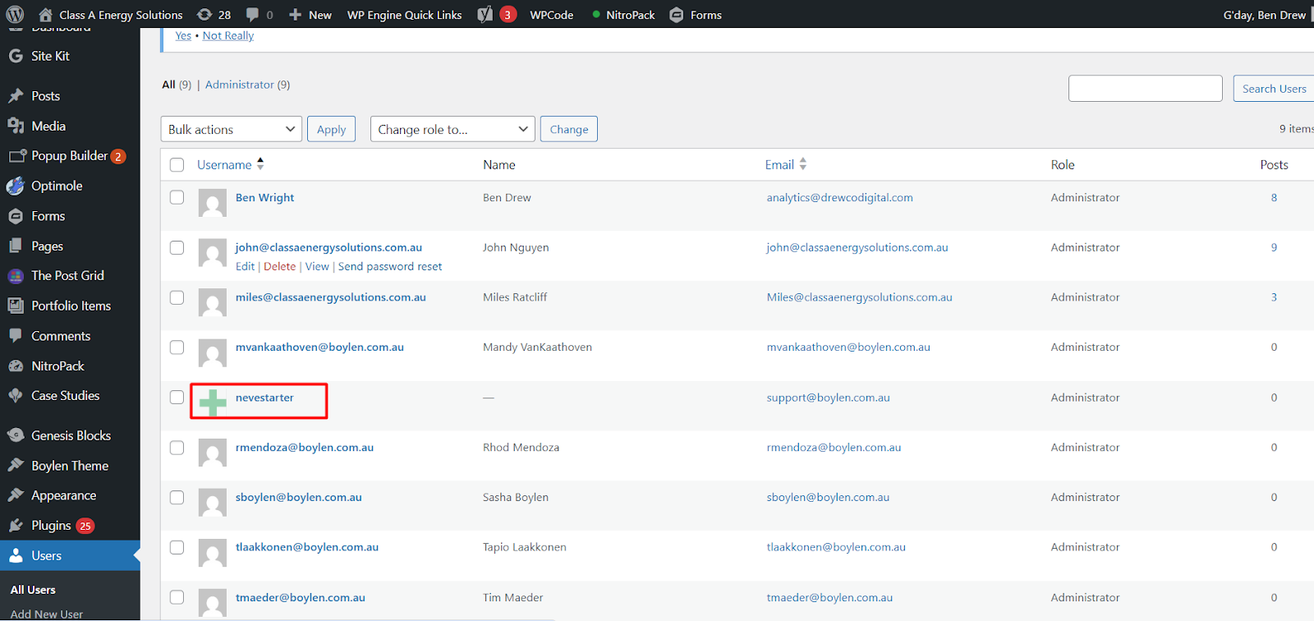
Task: Open the WordPress logo menu
Action: point(16,15)
